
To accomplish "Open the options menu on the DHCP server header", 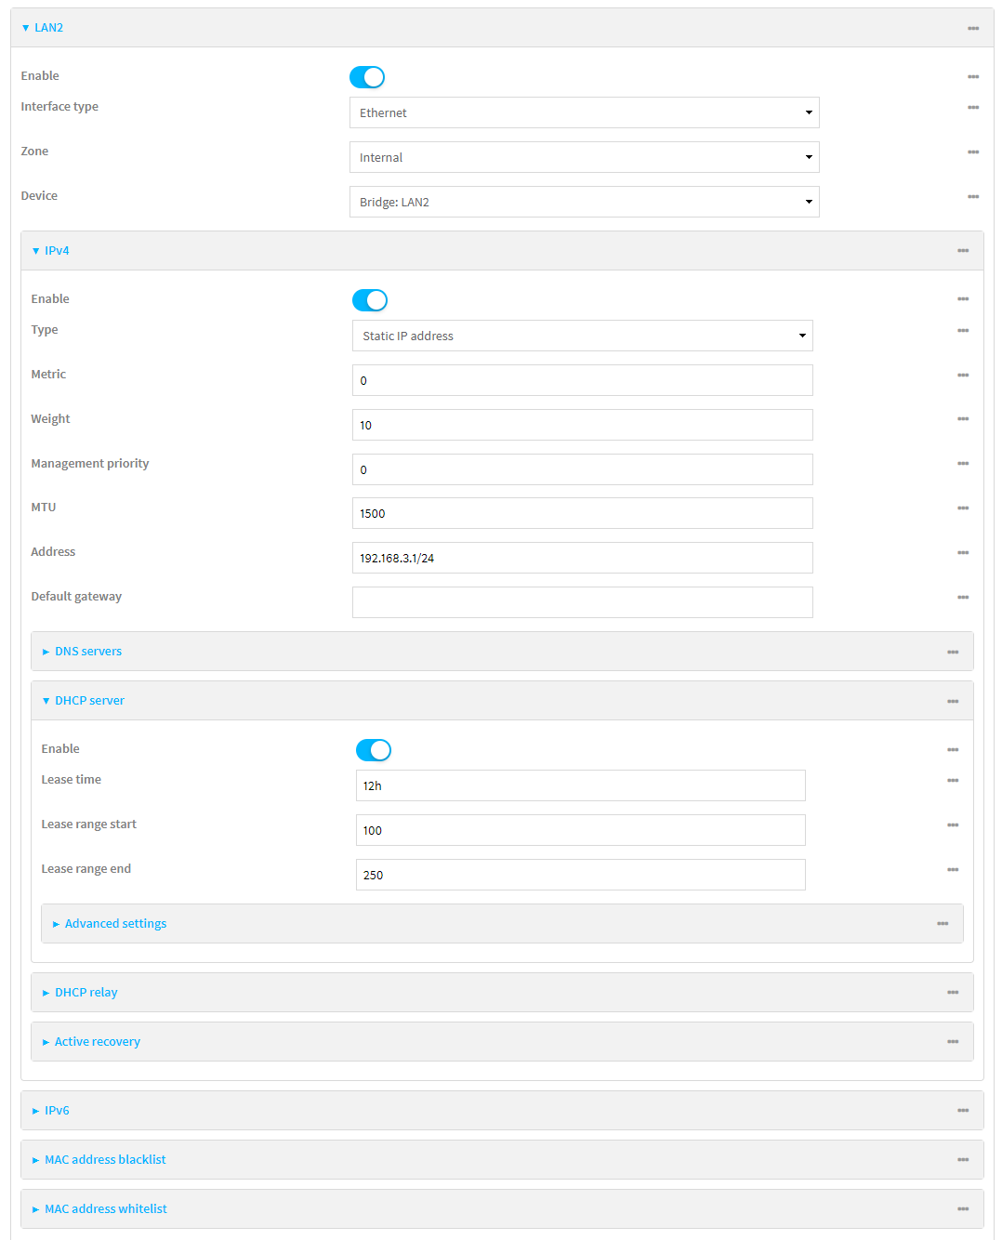I will coord(953,701).
